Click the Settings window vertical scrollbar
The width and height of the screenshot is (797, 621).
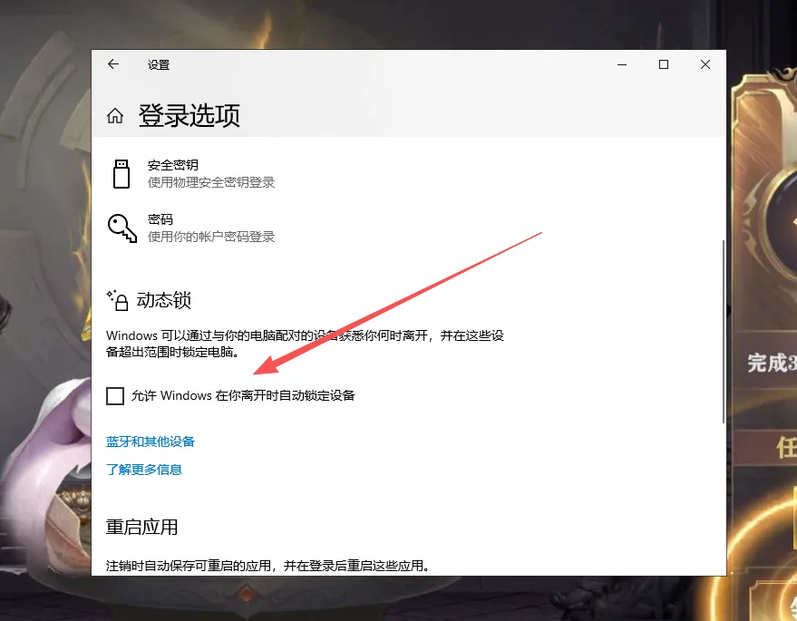coord(723,331)
